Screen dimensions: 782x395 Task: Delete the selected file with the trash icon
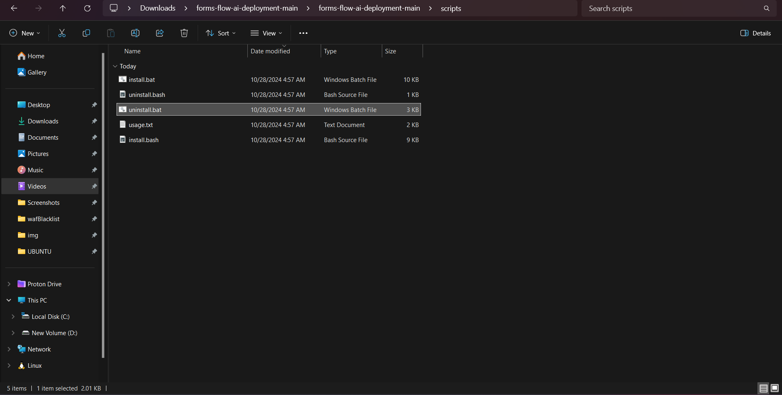(184, 33)
